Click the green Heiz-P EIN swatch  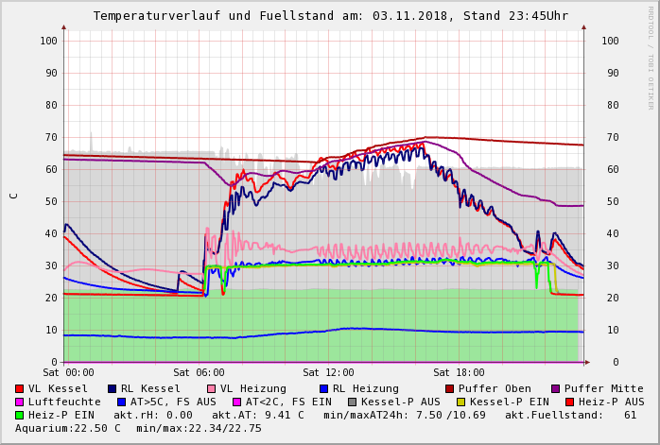click(20, 415)
